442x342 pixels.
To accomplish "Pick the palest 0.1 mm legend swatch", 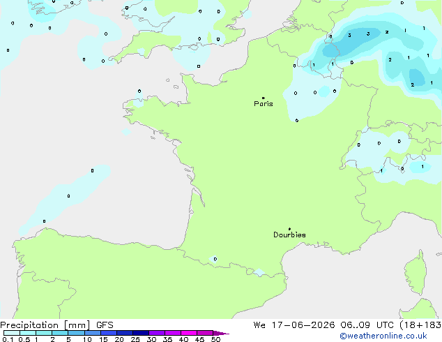I will (12, 333).
